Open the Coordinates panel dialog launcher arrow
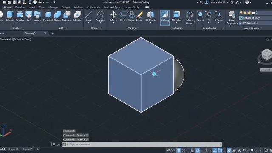This screenshot has height=153, width=272. point(224,28)
